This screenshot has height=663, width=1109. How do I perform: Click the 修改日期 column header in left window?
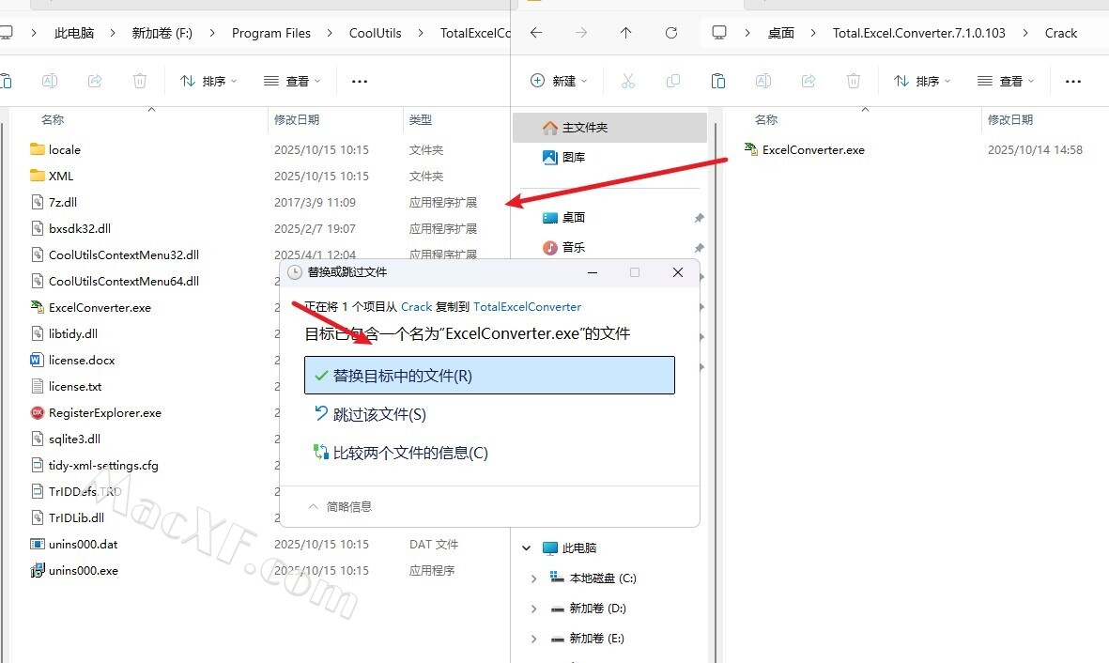(297, 120)
